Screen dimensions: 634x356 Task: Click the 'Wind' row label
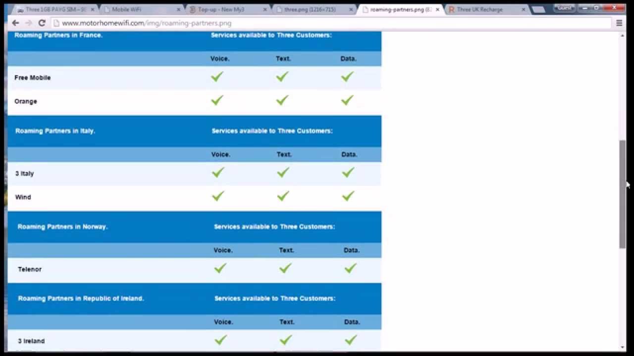point(23,197)
